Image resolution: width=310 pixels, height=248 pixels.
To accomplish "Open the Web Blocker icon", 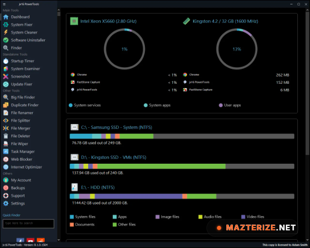I will pos(6,159).
